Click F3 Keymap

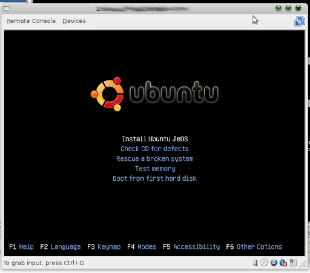[x=104, y=247]
